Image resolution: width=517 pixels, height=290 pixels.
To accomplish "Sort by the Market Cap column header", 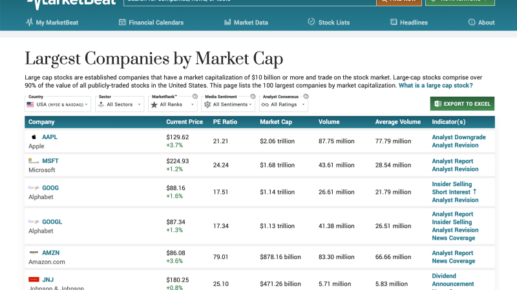I will click(x=275, y=122).
